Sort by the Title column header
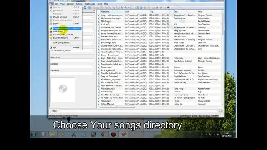 [184, 12]
